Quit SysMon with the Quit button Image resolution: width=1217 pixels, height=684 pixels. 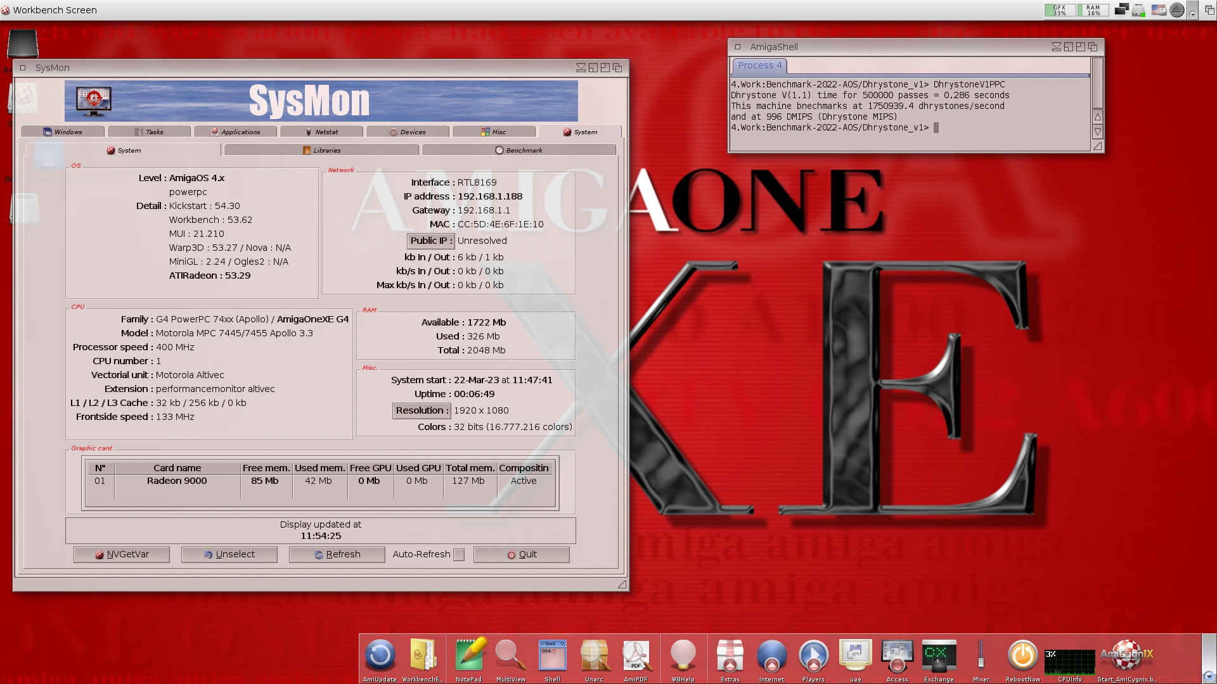pos(522,555)
